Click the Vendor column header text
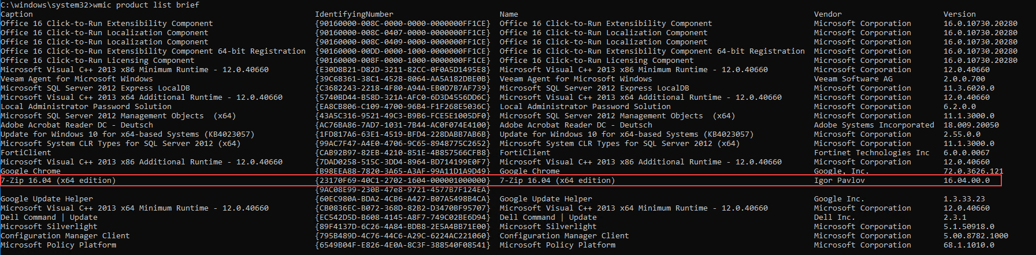This screenshot has height=255, width=1036. pos(828,14)
